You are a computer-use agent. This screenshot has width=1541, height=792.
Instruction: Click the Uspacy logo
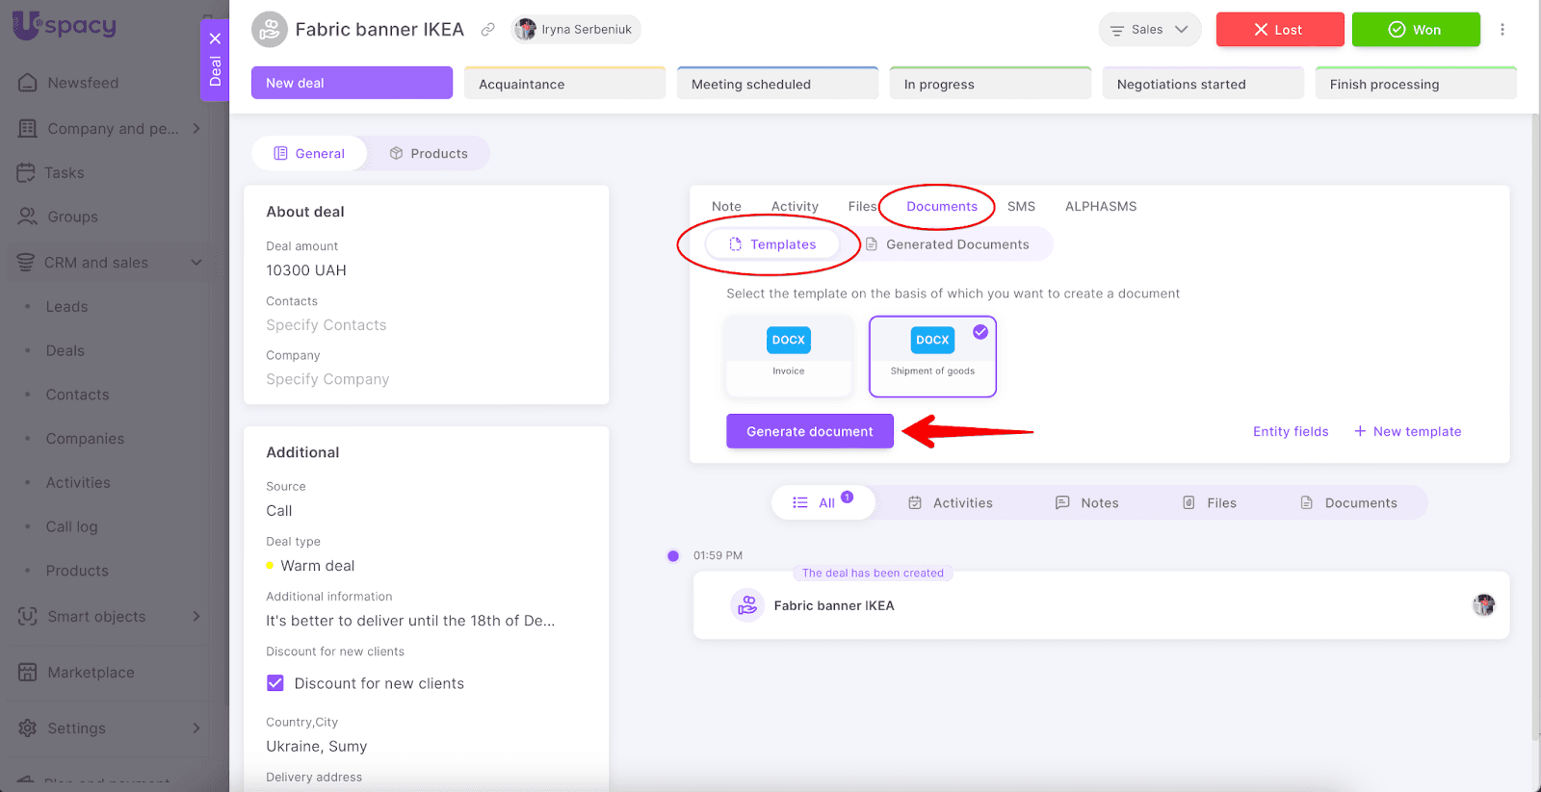coord(64,25)
